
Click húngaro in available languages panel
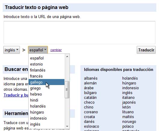(129, 83)
